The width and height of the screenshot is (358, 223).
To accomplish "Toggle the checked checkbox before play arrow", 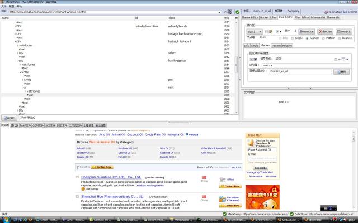I will (277, 32).
